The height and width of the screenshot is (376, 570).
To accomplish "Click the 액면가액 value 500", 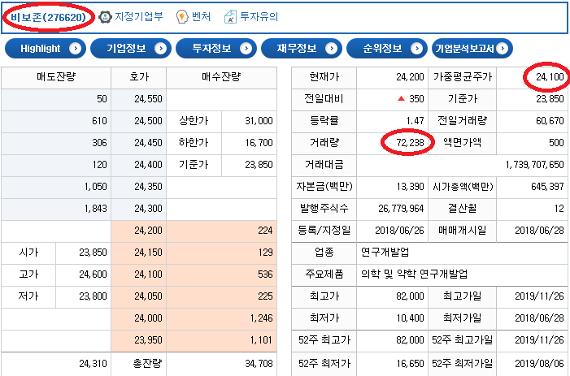I will pos(556,143).
